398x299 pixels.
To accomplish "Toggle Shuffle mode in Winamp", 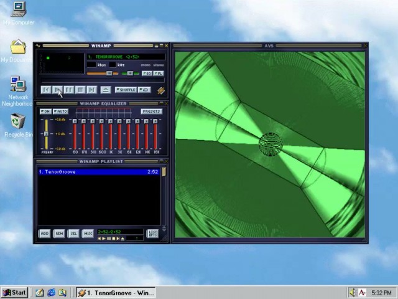I will [126, 90].
